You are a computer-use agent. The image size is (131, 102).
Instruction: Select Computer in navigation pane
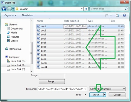tap(14, 57)
